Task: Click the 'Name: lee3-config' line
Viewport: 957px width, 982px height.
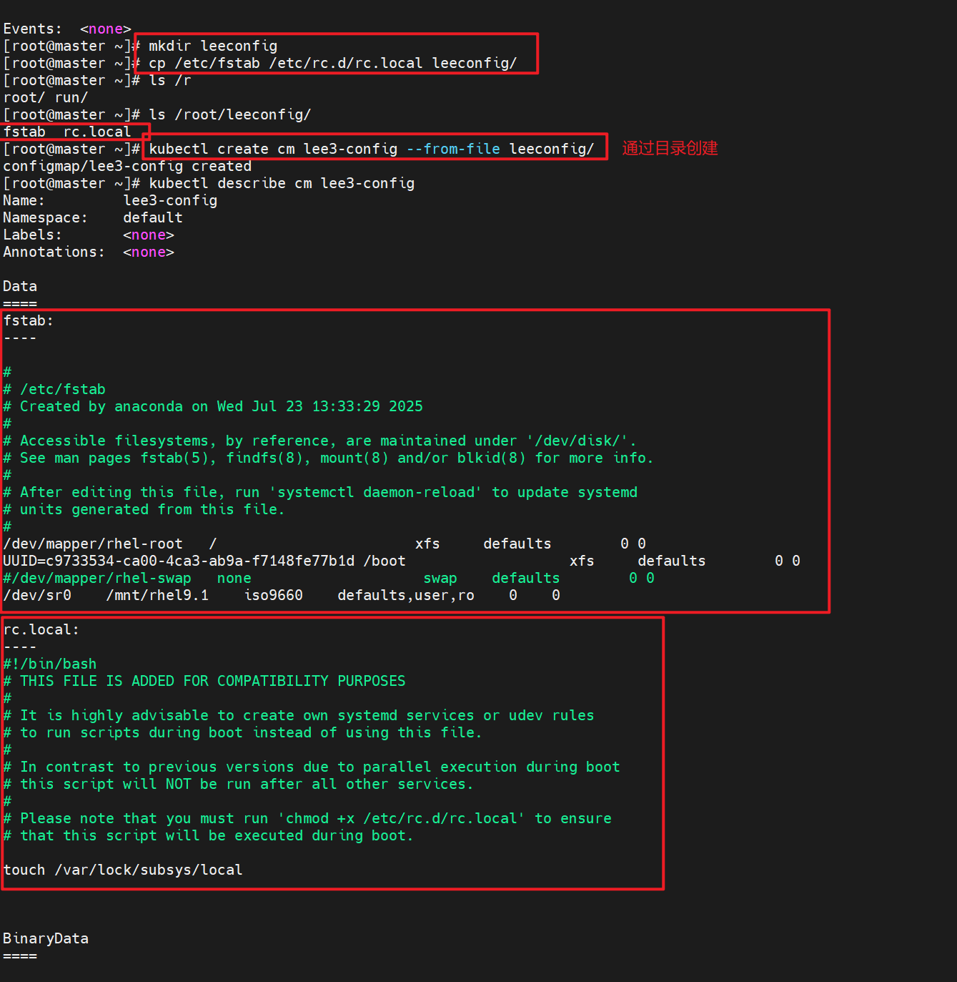Action: [110, 200]
